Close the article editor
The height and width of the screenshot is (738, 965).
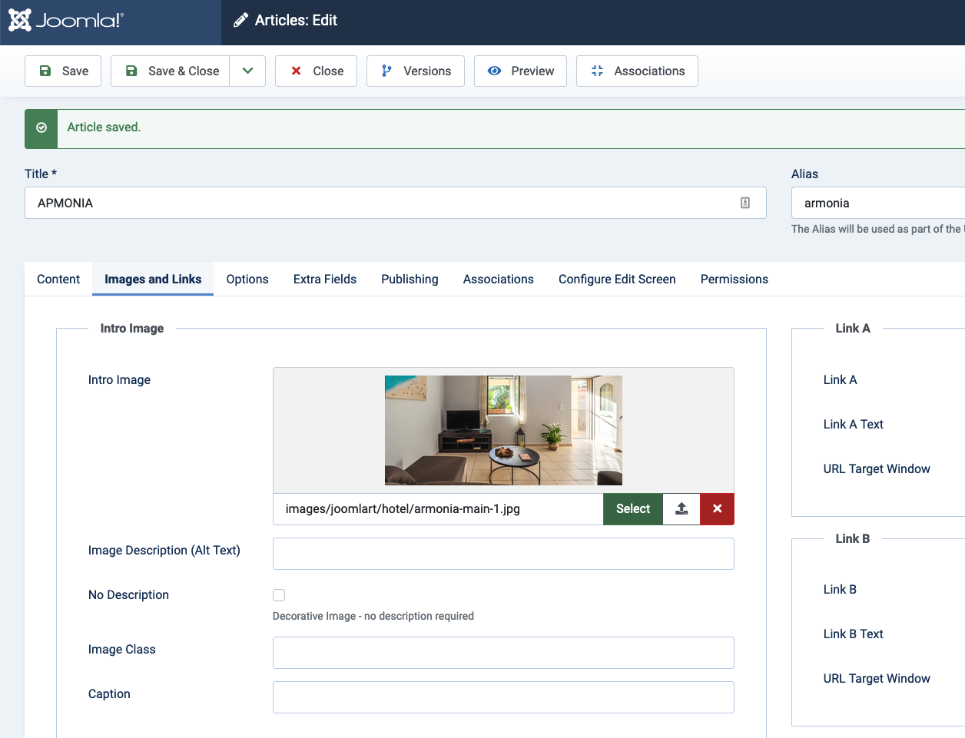coord(316,71)
